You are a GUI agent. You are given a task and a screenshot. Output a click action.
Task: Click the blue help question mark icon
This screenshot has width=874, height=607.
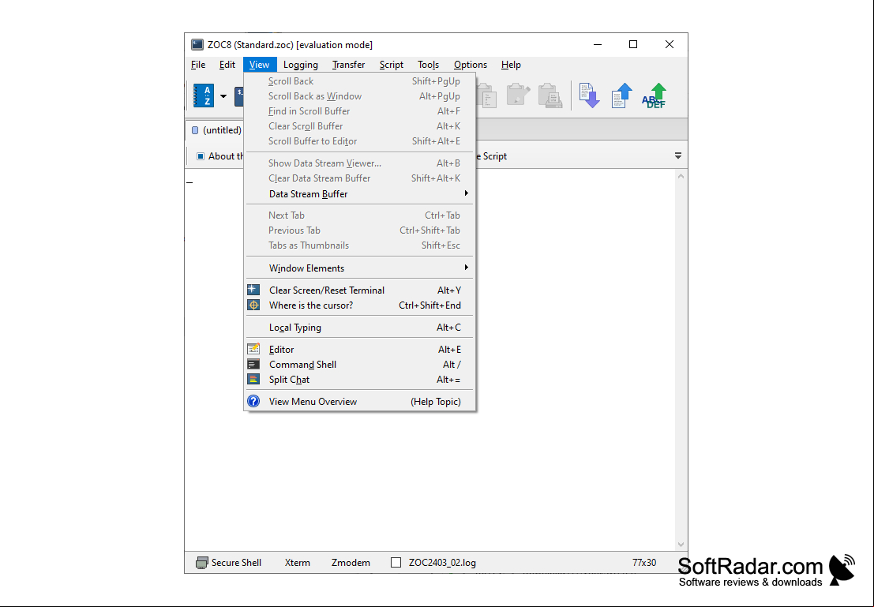(253, 401)
